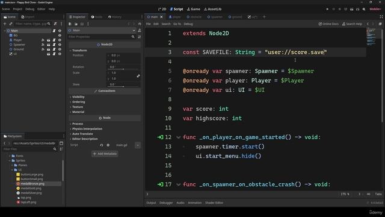The width and height of the screenshot is (385, 217).
Task: Open the Project menu
Action: [x=17, y=9]
